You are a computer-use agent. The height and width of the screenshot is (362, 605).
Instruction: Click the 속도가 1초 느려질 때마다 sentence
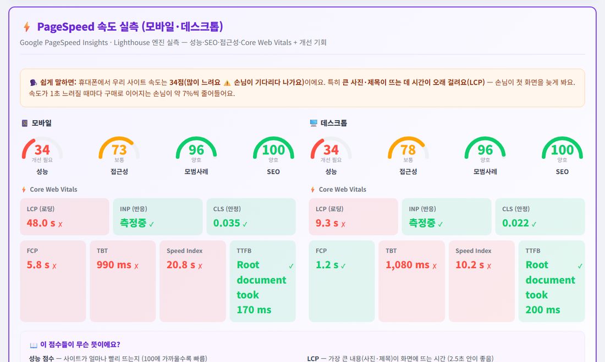tap(132, 94)
